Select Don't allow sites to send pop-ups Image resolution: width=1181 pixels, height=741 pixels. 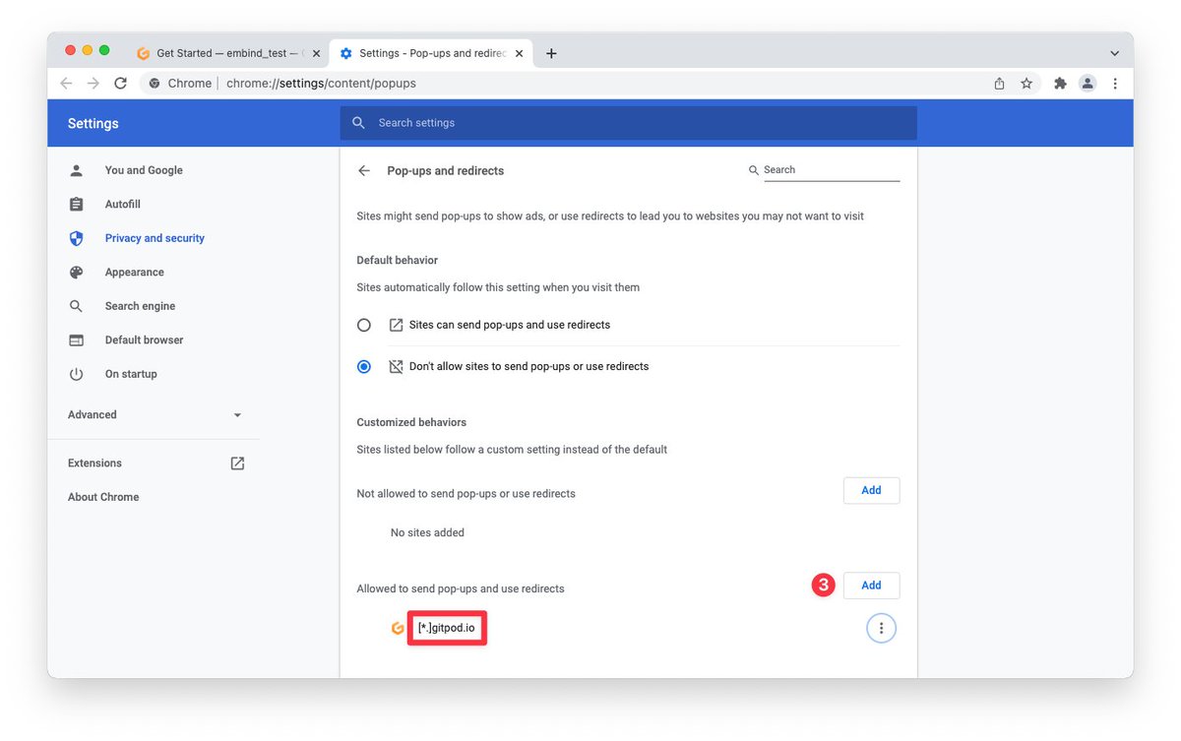click(364, 365)
